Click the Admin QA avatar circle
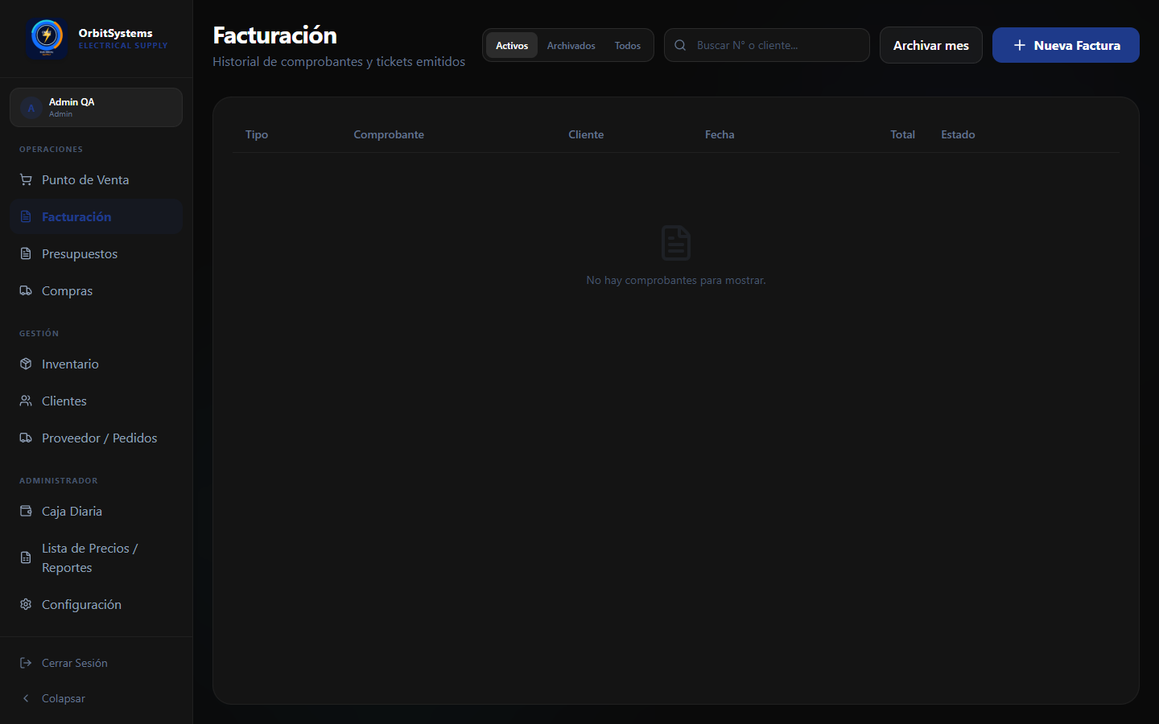This screenshot has height=724, width=1159. click(31, 108)
